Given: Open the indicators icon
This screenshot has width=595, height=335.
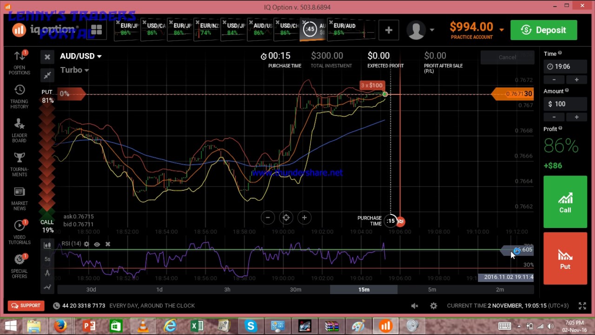Looking at the screenshot, I should point(47,288).
